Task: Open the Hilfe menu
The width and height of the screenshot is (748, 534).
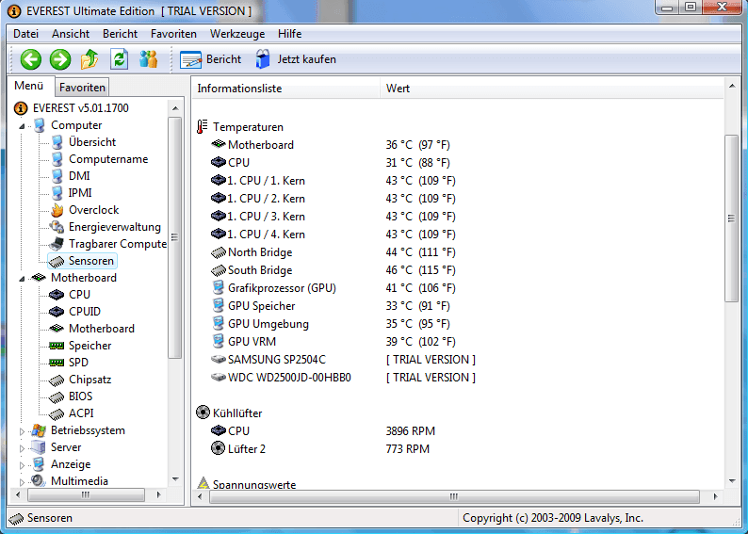Action: tap(289, 34)
